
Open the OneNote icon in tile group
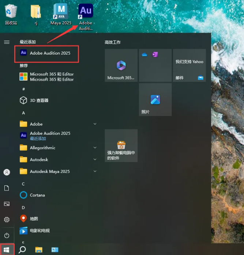(x=155, y=55)
